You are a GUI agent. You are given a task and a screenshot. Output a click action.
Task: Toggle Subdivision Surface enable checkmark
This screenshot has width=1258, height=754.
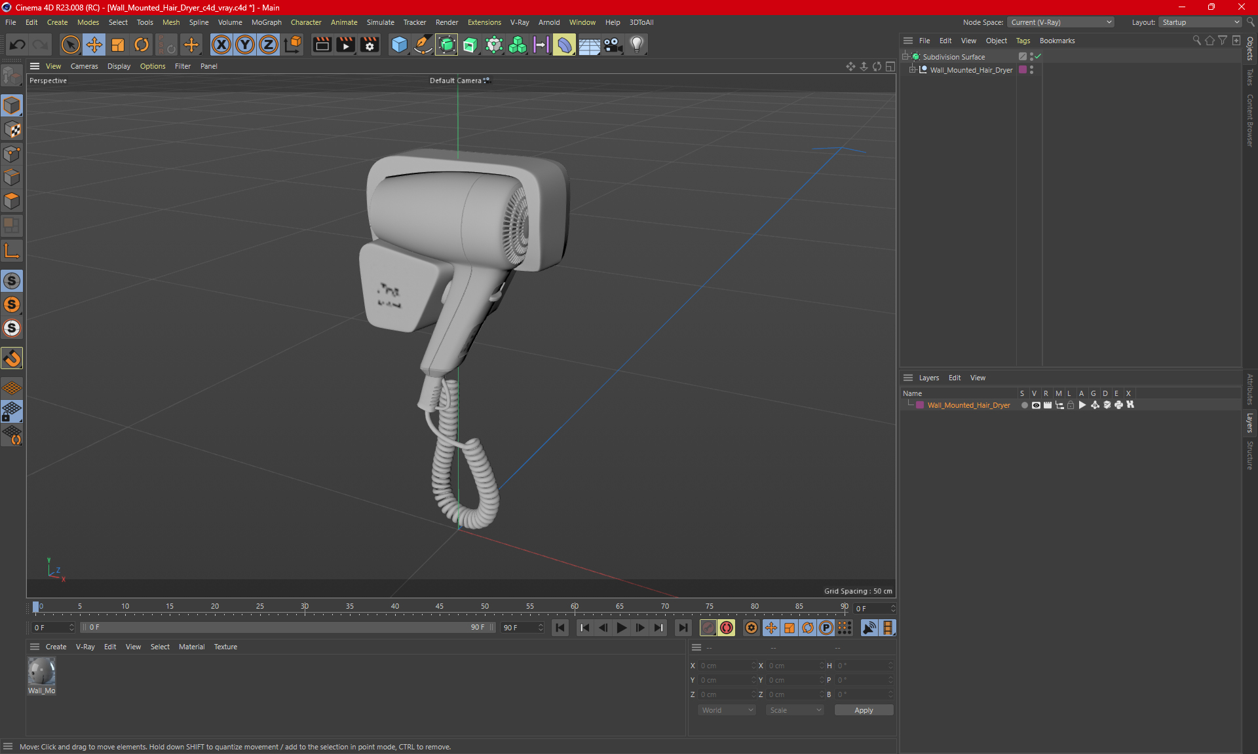pos(1039,57)
